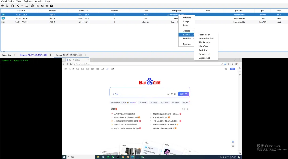This screenshot has height=159, width=288.
Task: Click Chrome icon on the remote taskbar
Action: 123,157
